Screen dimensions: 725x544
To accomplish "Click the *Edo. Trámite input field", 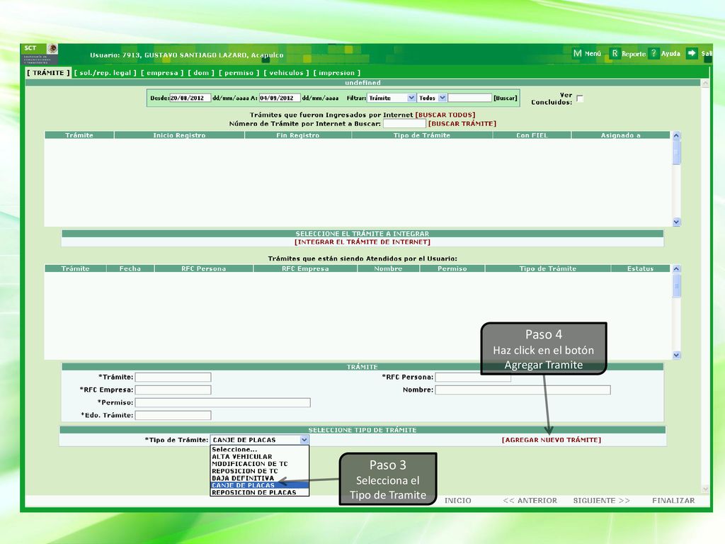I will 173,415.
